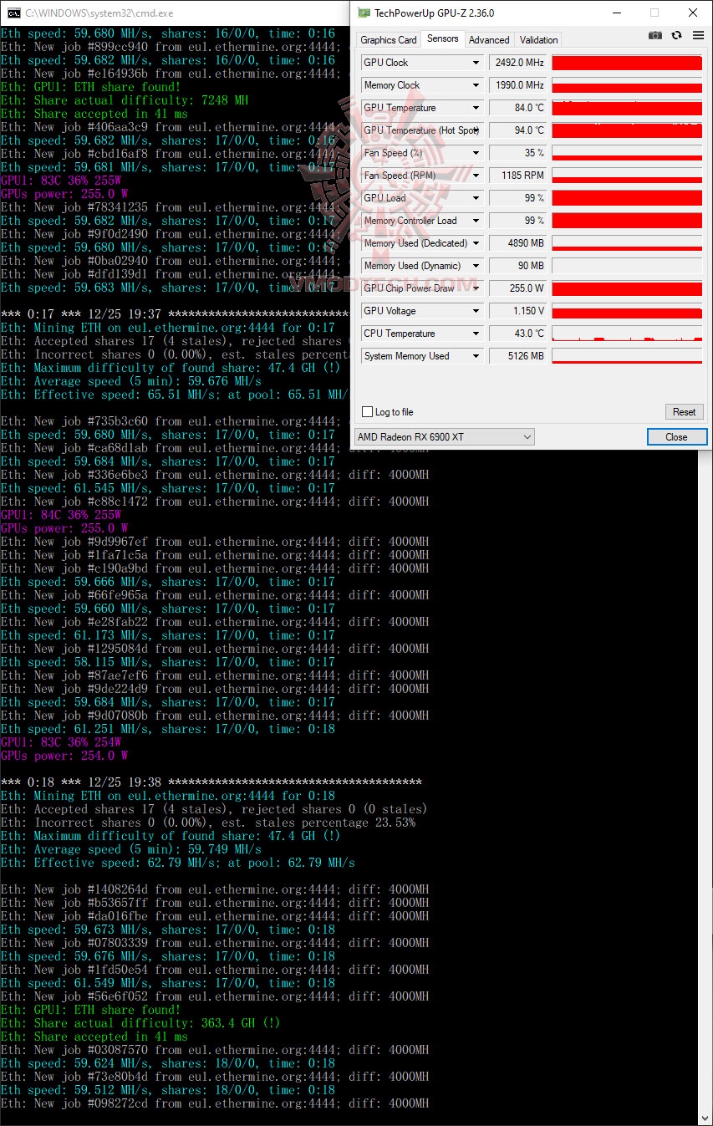Click 'Share actual difficulty: 7248 MH' line
This screenshot has width=713, height=1126.
click(x=124, y=100)
